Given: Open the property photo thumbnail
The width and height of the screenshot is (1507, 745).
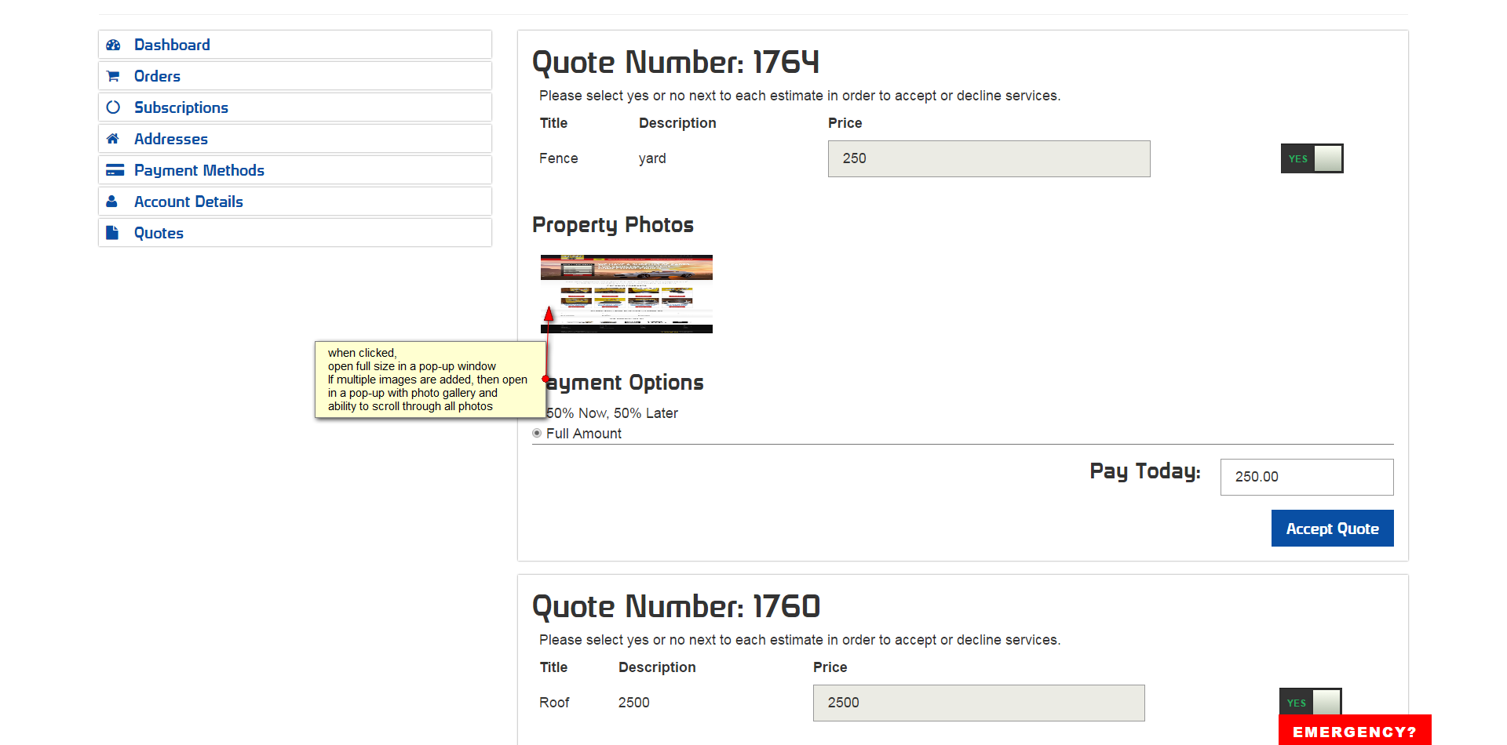Looking at the screenshot, I should click(x=626, y=294).
